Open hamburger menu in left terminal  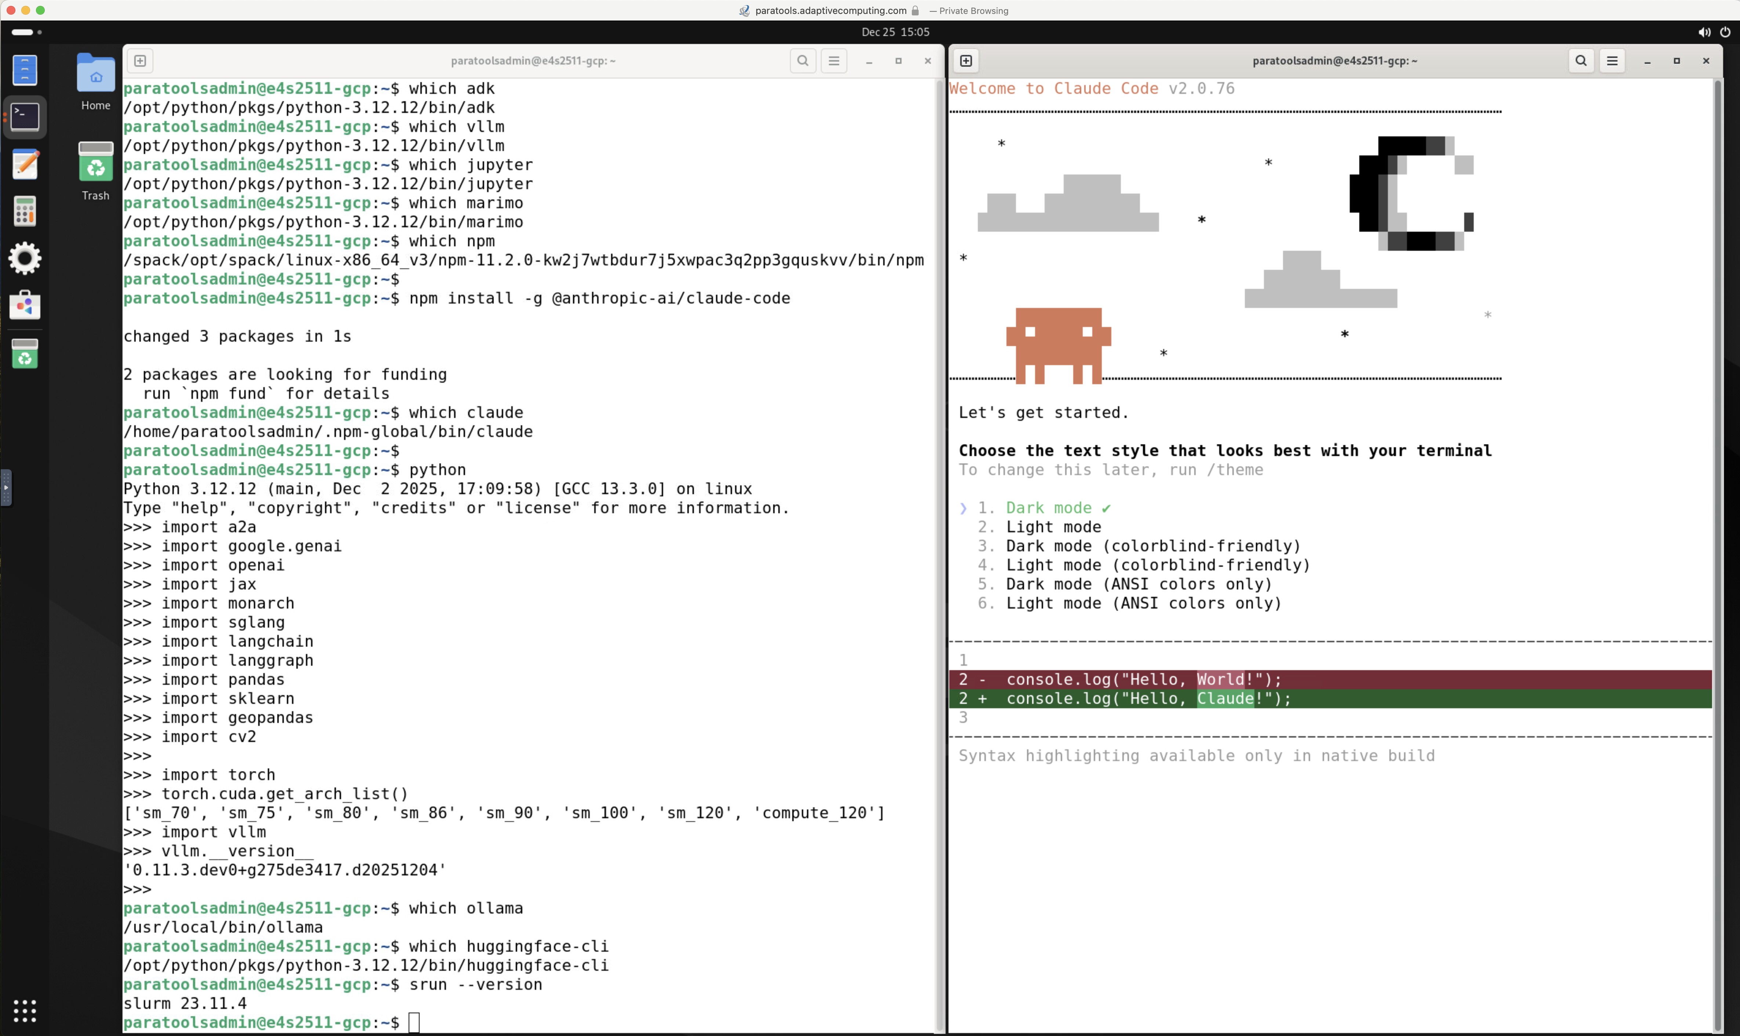tap(834, 61)
